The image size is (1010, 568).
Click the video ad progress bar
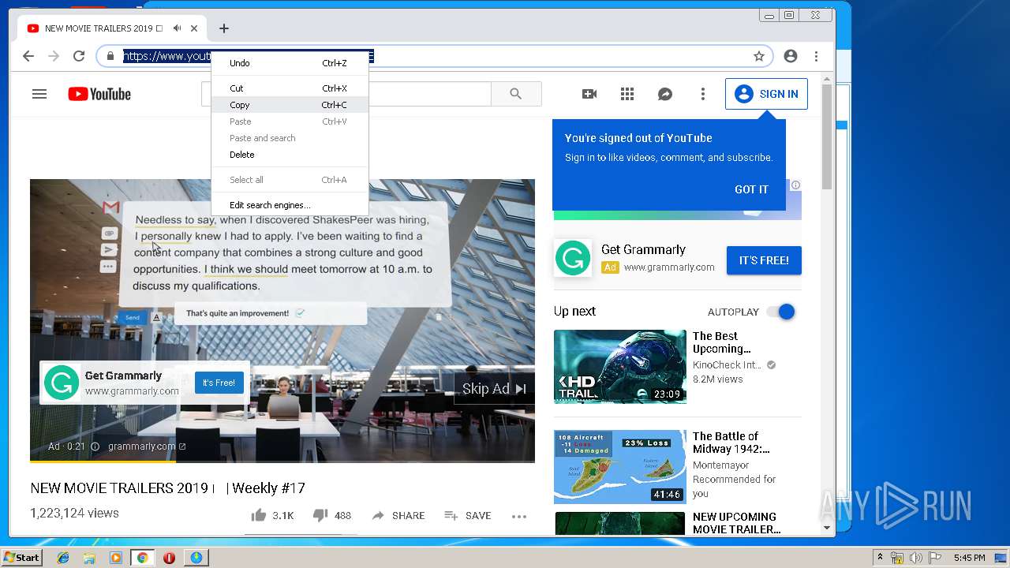coord(282,461)
